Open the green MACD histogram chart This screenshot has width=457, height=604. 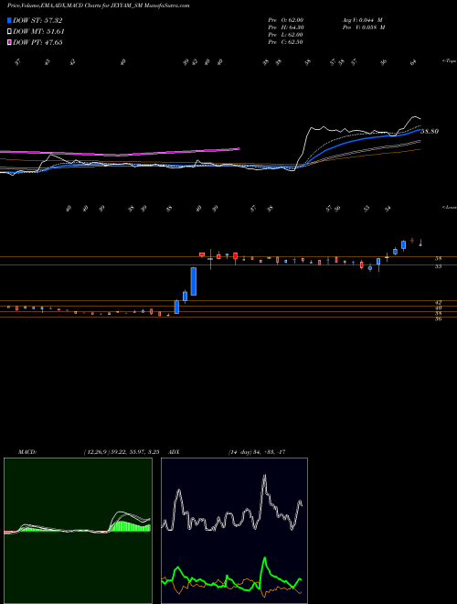(78, 531)
